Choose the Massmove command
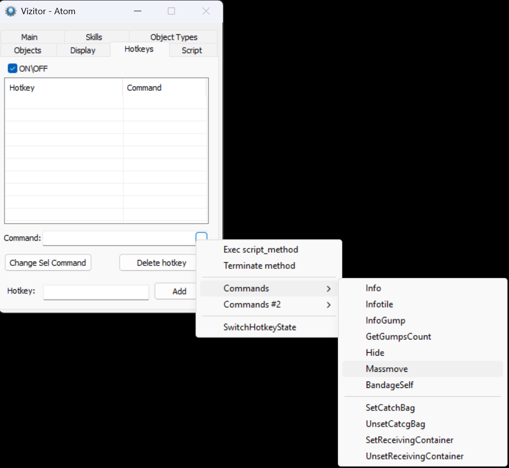509x468 pixels. point(422,369)
